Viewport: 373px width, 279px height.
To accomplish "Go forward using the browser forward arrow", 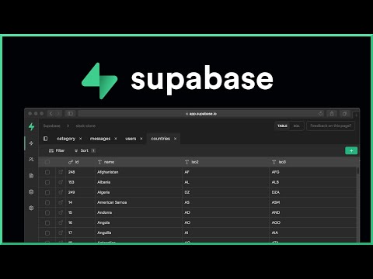I will tap(58, 113).
